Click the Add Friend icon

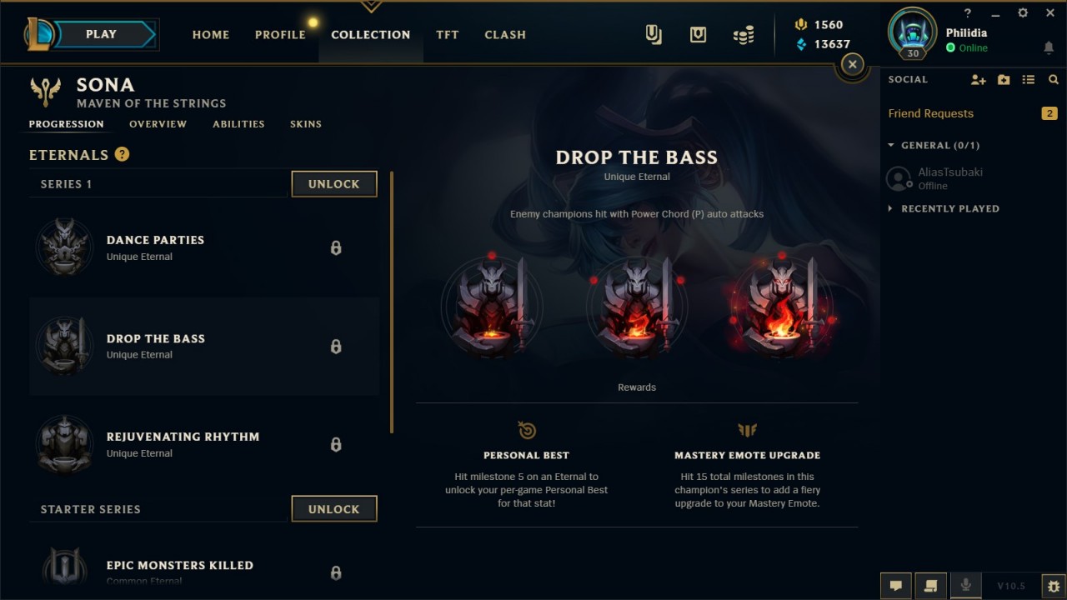979,80
